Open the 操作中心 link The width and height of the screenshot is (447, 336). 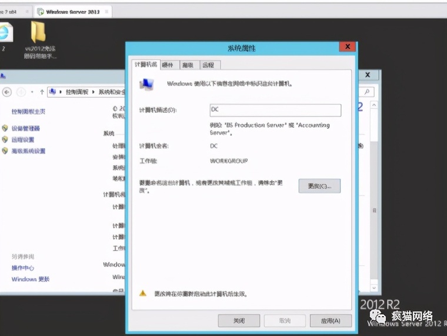click(23, 268)
